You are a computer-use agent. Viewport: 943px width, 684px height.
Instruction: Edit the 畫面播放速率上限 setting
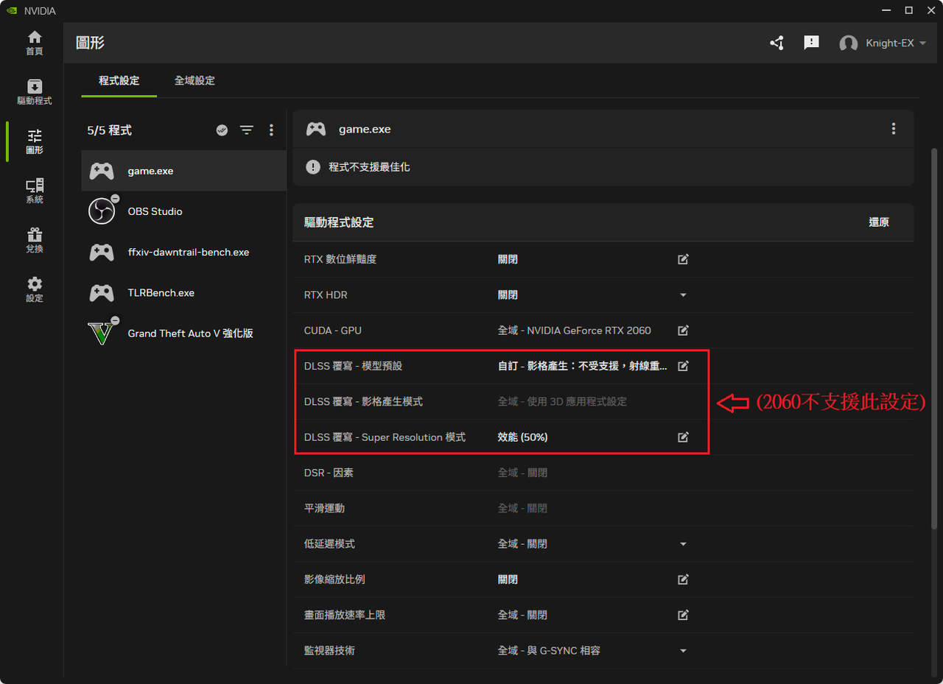coord(683,615)
